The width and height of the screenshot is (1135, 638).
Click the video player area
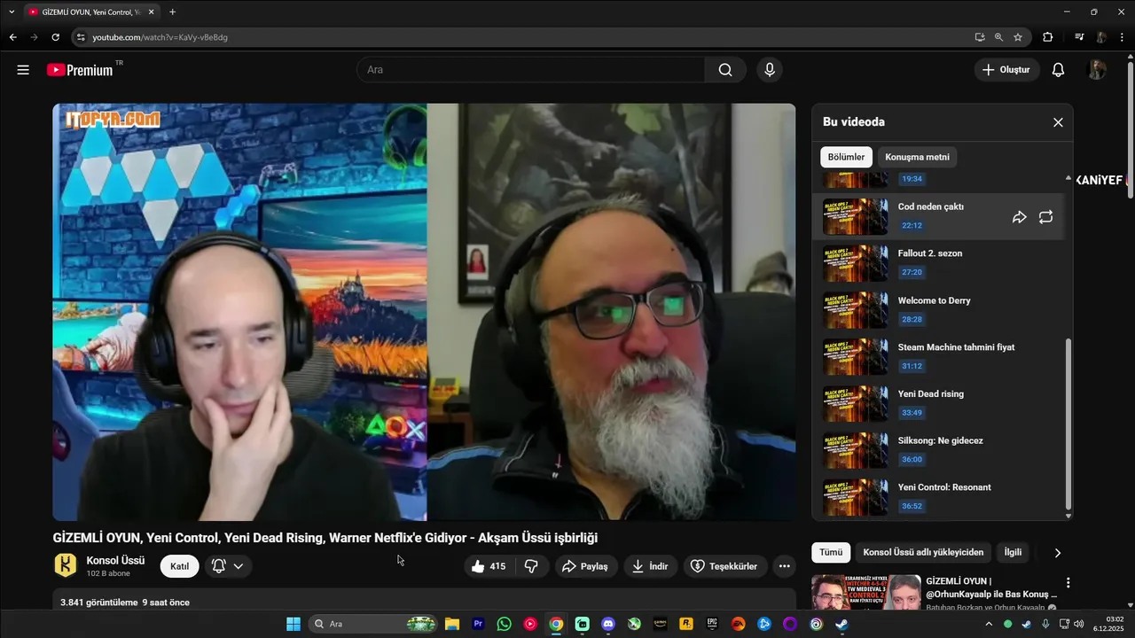tap(424, 312)
